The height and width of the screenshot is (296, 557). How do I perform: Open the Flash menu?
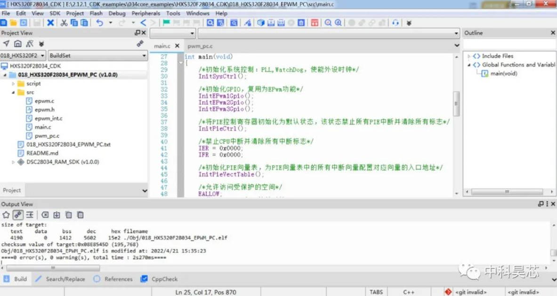pos(96,13)
